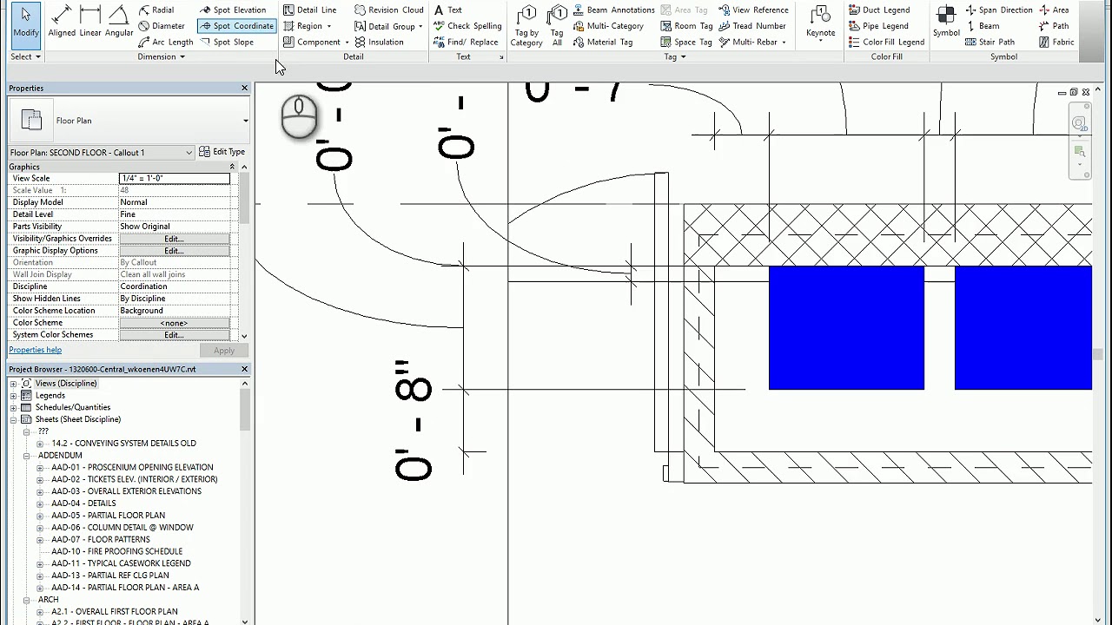Open Find/Replace for text
The width and height of the screenshot is (1112, 625).
(x=466, y=42)
